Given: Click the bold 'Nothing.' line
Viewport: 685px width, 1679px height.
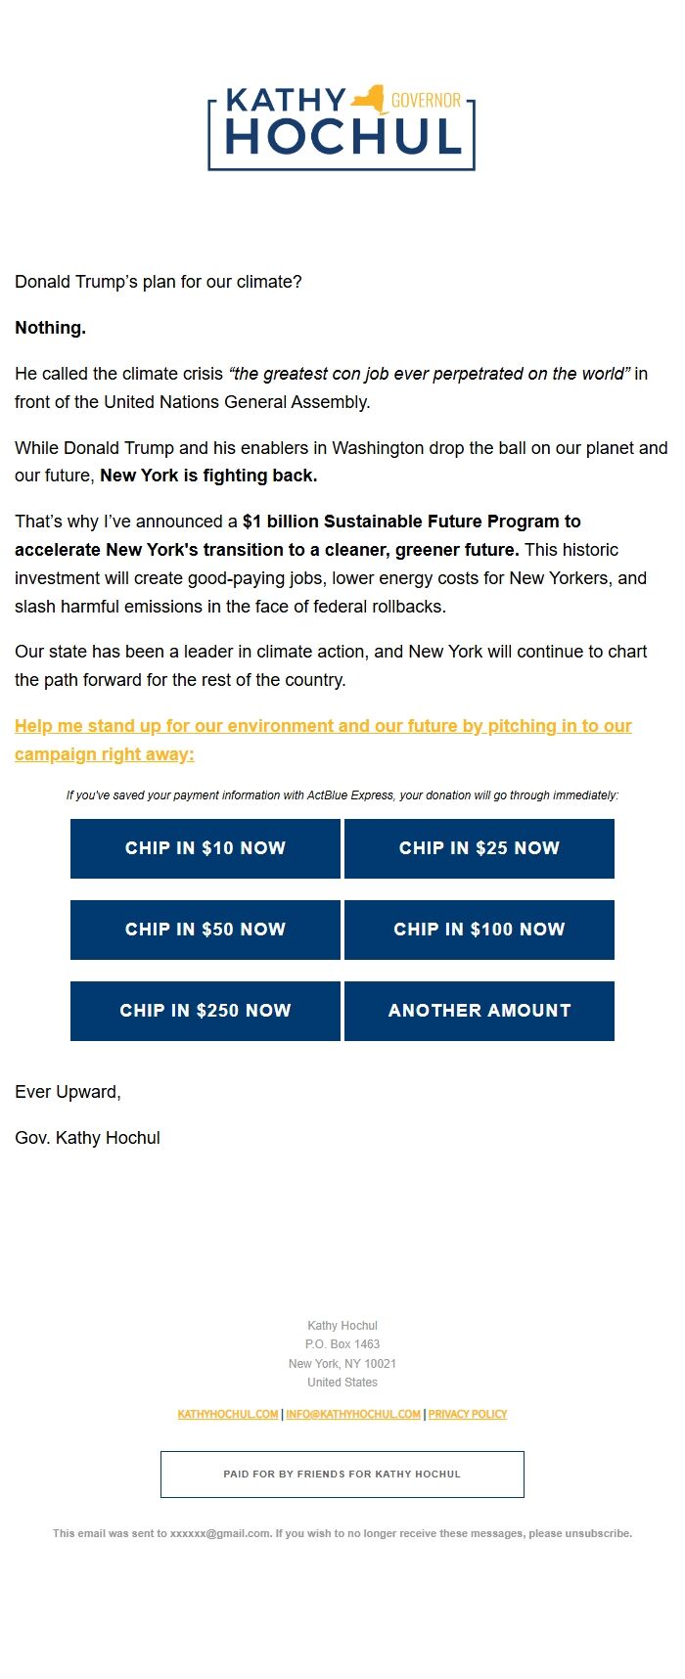Looking at the screenshot, I should coord(51,328).
